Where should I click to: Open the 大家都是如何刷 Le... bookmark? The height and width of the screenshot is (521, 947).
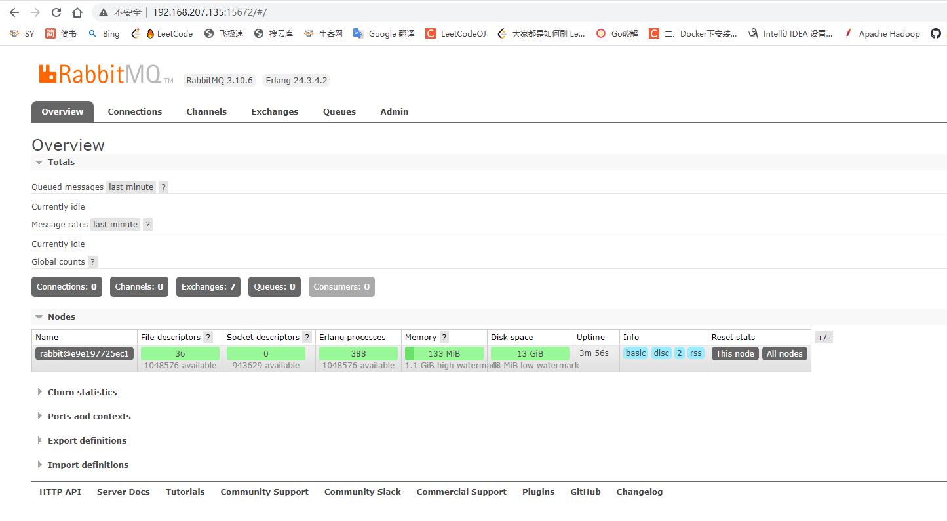[x=541, y=33]
